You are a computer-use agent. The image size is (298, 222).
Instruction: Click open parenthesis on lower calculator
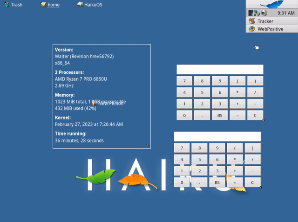(x=235, y=148)
